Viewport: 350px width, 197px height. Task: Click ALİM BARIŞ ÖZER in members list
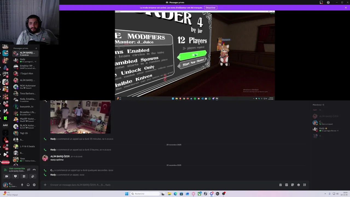point(329,116)
